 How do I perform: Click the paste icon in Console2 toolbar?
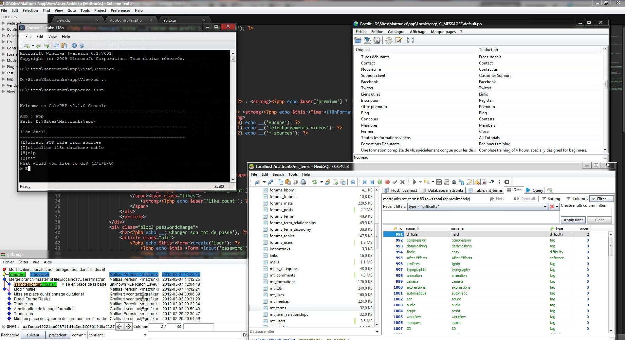(64, 45)
